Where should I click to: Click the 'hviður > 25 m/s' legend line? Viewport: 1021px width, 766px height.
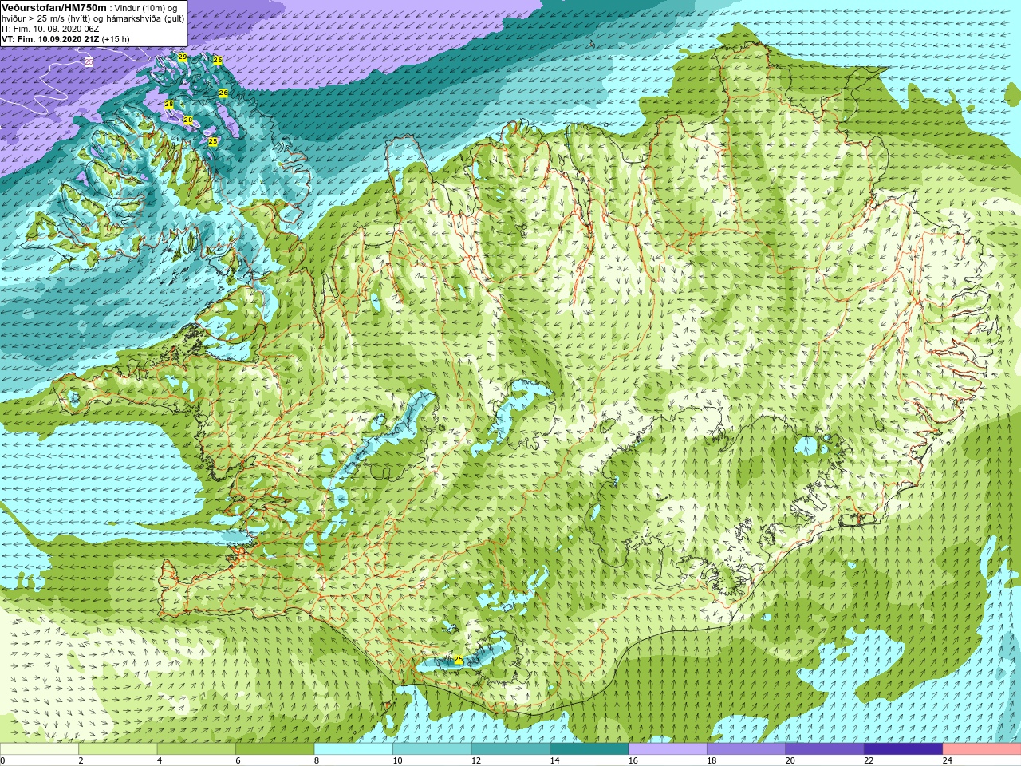coord(93,18)
